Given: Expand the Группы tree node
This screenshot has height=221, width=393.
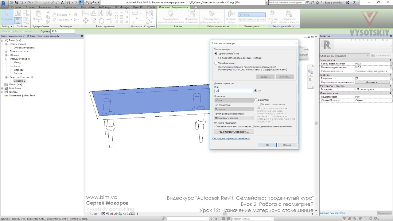Looking at the screenshot, I should click(x=3, y=92).
